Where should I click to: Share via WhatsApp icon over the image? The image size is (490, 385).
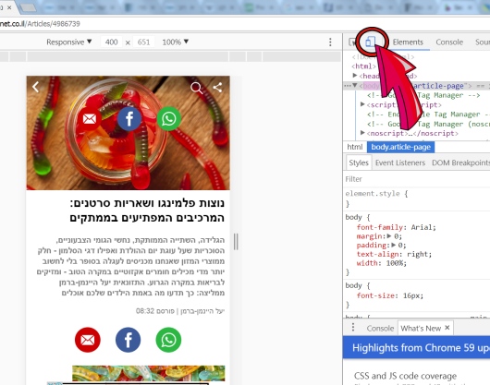169,119
